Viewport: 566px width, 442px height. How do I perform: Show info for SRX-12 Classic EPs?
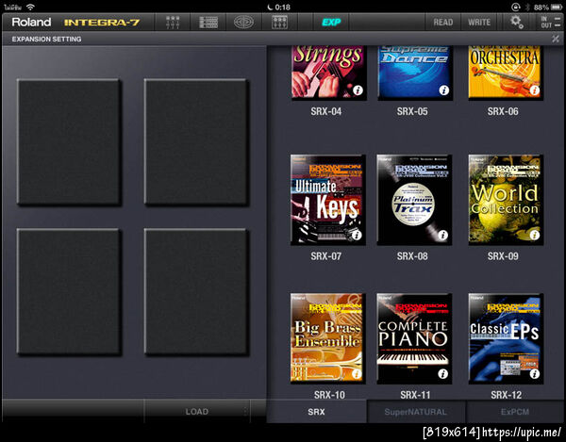click(x=535, y=374)
